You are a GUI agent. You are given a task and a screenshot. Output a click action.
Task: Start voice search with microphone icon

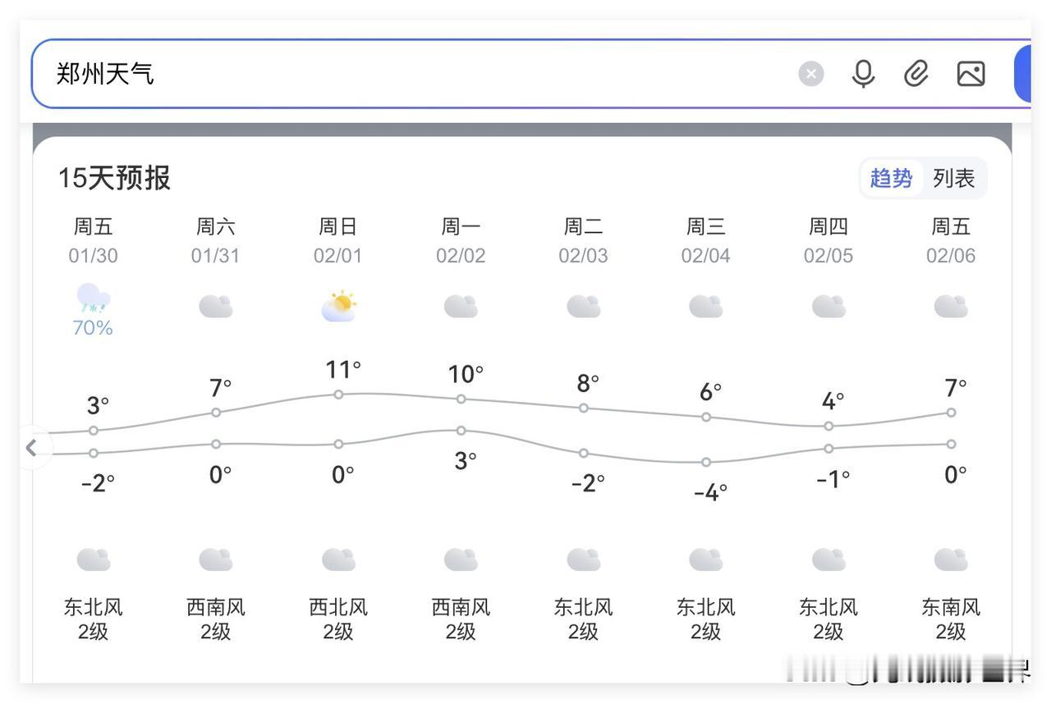[863, 75]
